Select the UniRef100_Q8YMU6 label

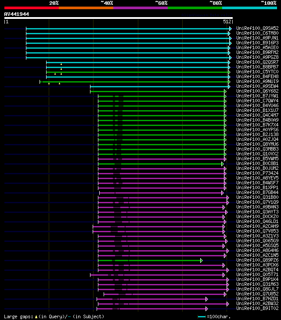point(257,144)
